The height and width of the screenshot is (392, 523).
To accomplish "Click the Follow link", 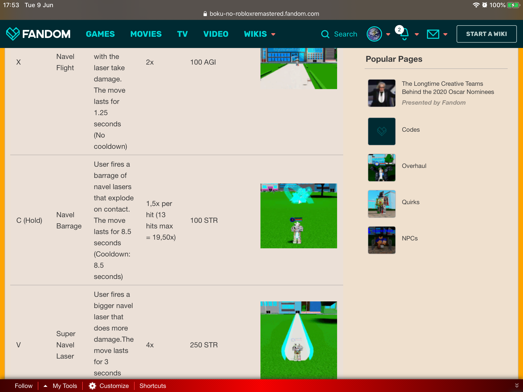I will click(23, 386).
